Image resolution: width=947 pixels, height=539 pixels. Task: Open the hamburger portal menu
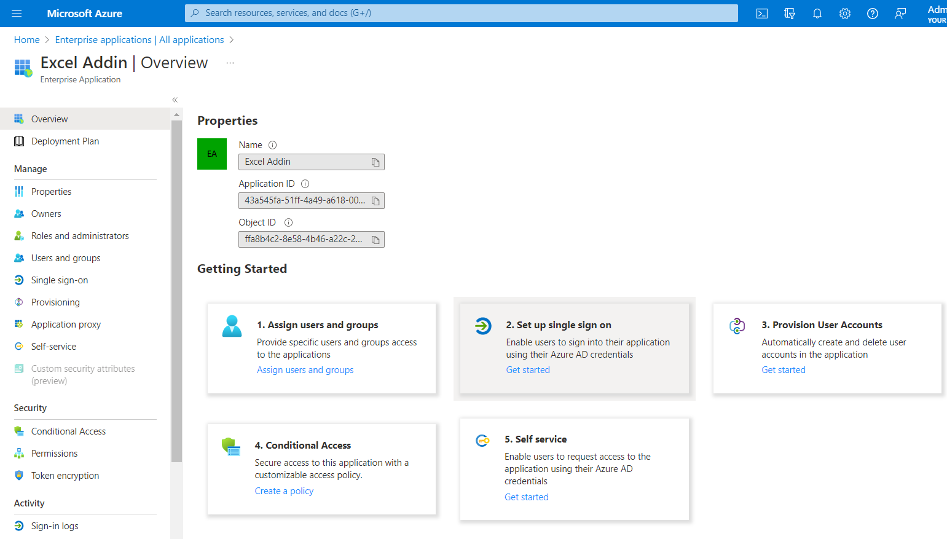pos(17,13)
